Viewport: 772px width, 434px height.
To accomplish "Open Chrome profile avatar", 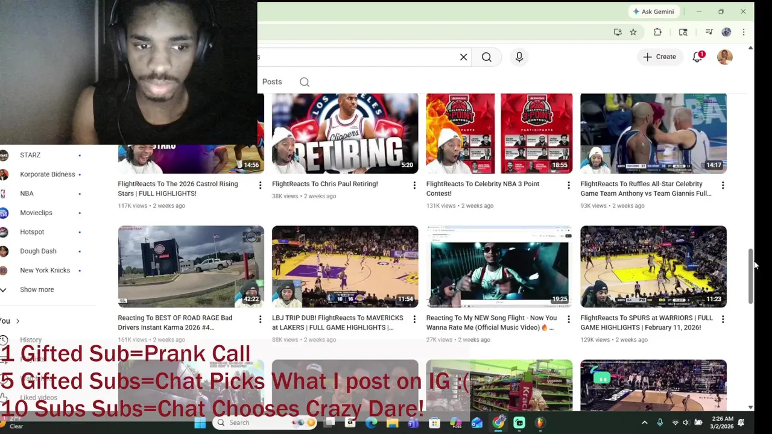I will coord(726,32).
